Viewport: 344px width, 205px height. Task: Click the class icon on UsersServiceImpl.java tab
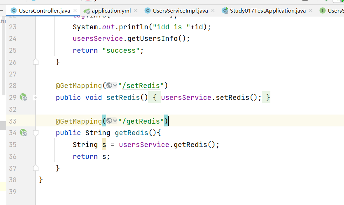point(147,10)
